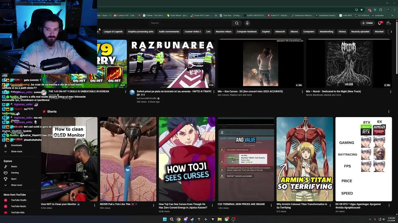Open notifications via the bell icon
398x223 pixels.
tap(380, 23)
